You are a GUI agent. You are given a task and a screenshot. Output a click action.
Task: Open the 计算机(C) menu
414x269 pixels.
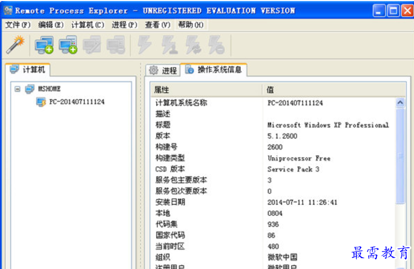point(88,25)
